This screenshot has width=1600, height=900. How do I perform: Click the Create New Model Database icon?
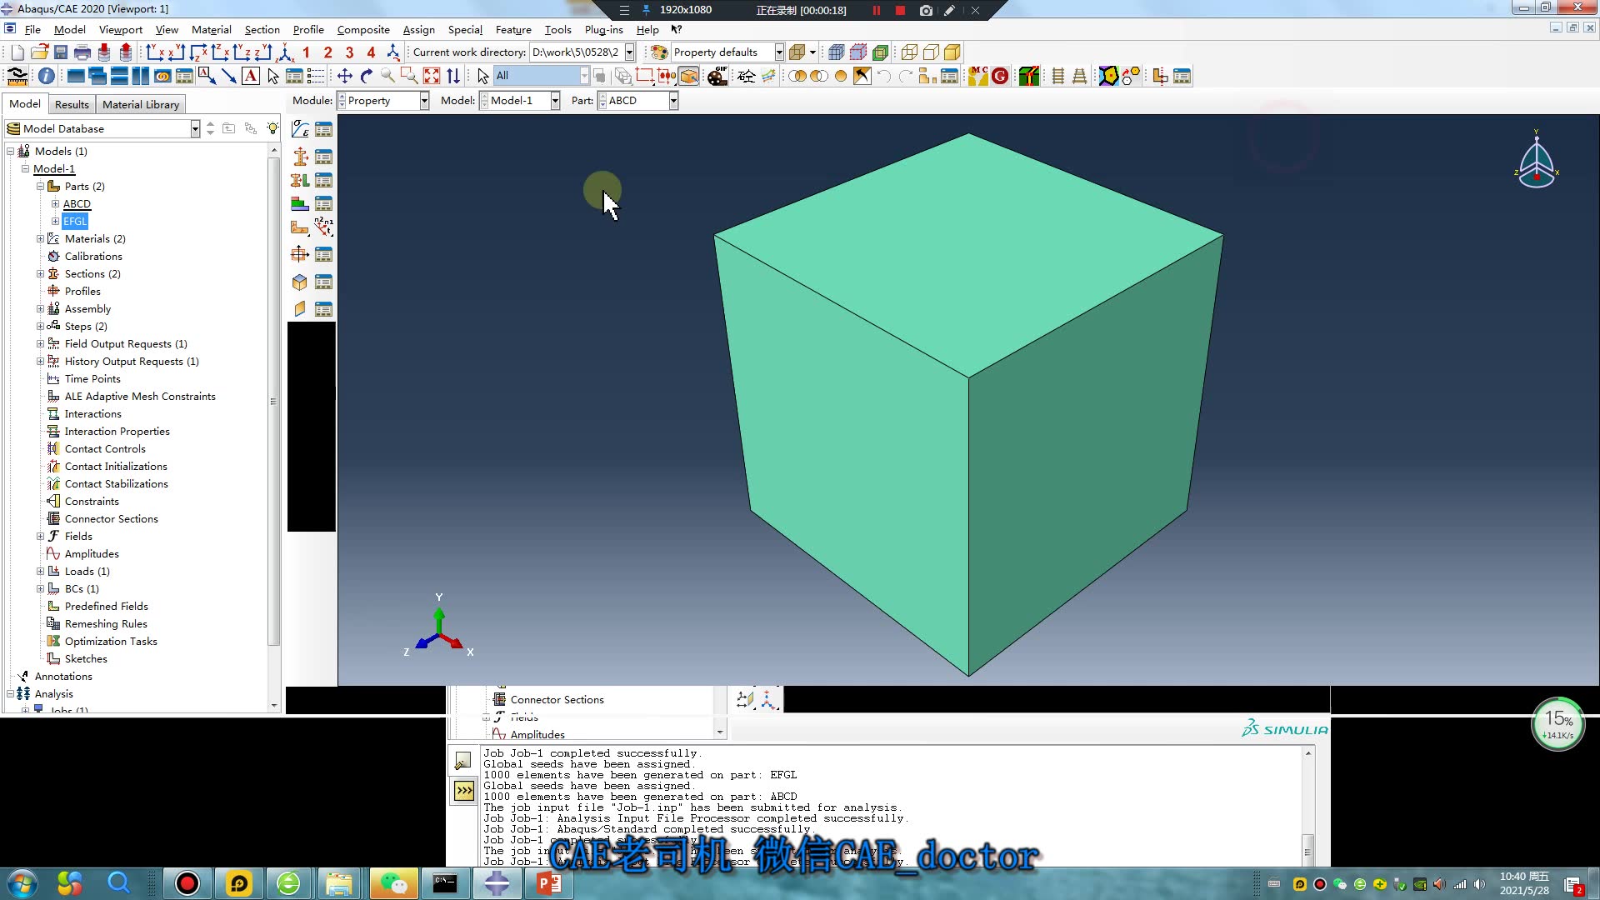(17, 52)
